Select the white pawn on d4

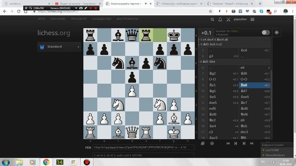coord(132,91)
